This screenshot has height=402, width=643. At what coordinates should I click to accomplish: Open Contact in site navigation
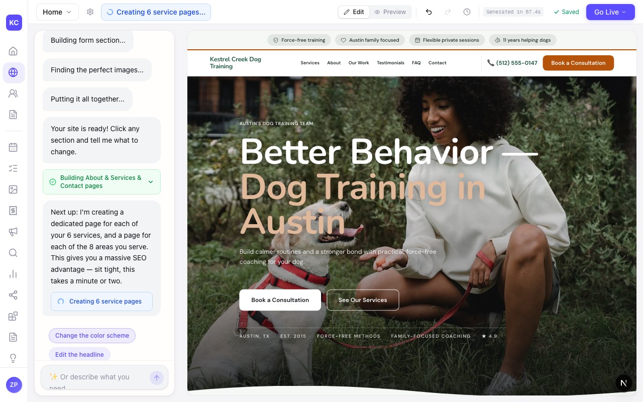[x=438, y=63]
